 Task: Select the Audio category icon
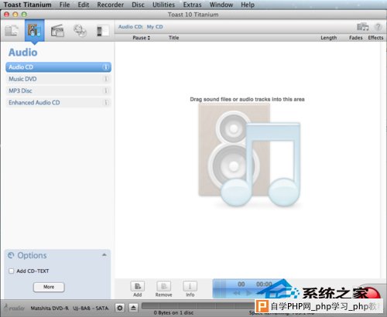coord(35,31)
